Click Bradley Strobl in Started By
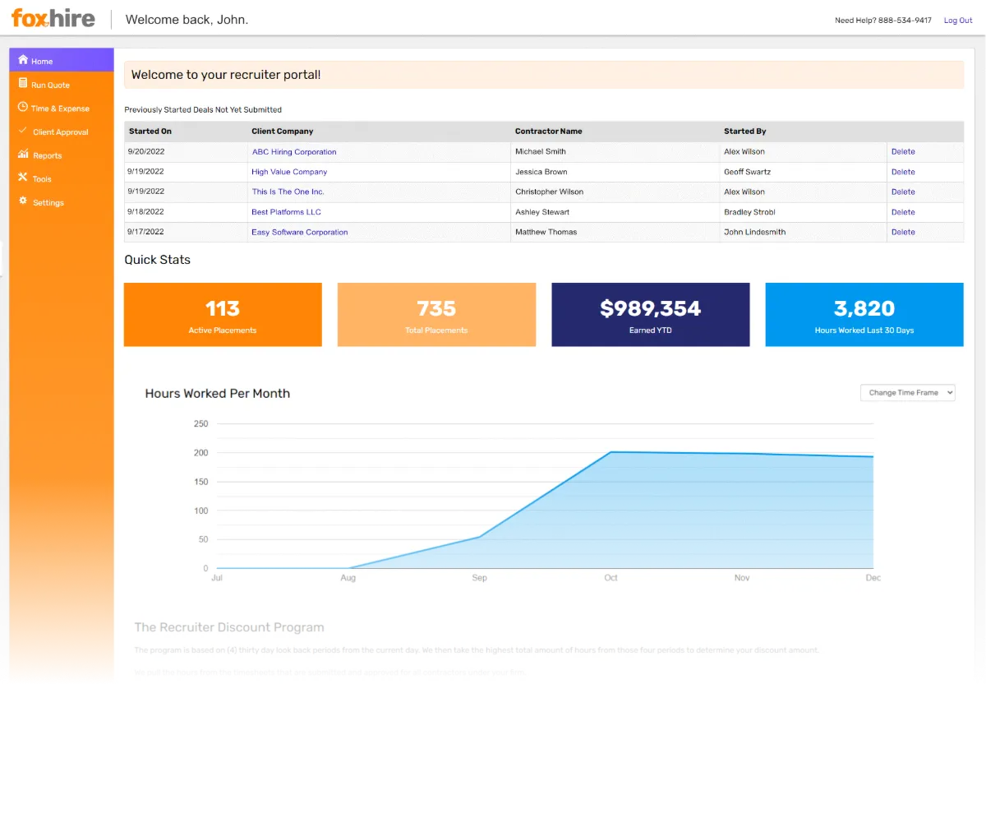This screenshot has width=986, height=818. pos(749,212)
